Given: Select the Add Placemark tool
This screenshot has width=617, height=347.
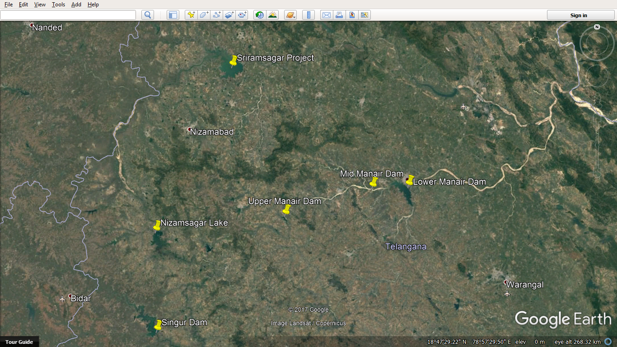Looking at the screenshot, I should pos(190,14).
